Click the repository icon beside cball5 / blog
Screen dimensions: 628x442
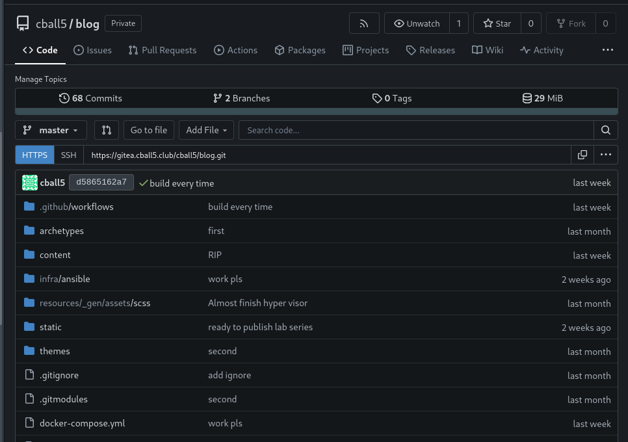coord(23,23)
